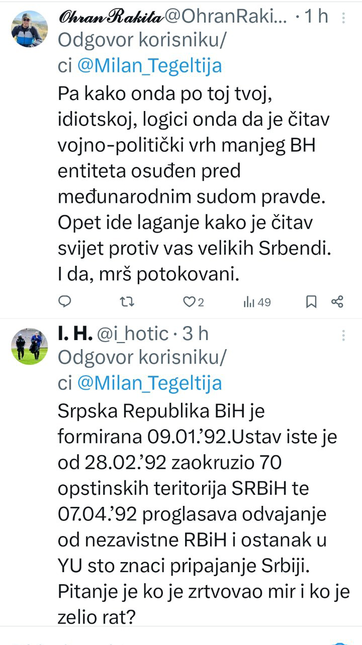Open Ohran Rakita display name
This screenshot has width=362, height=645.
point(111,17)
